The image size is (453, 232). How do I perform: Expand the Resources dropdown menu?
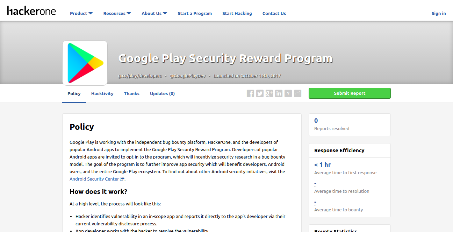coord(117,14)
